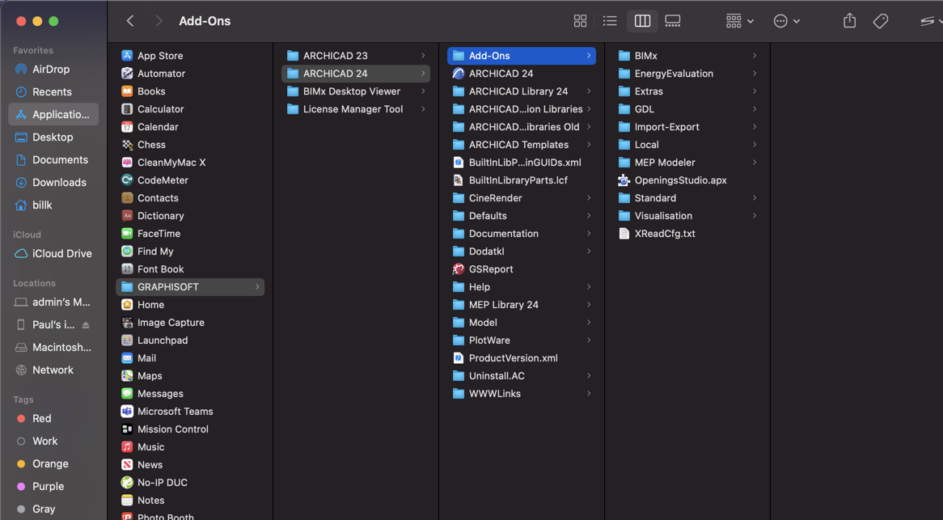
Task: Open the Documentation folder
Action: 522,234
